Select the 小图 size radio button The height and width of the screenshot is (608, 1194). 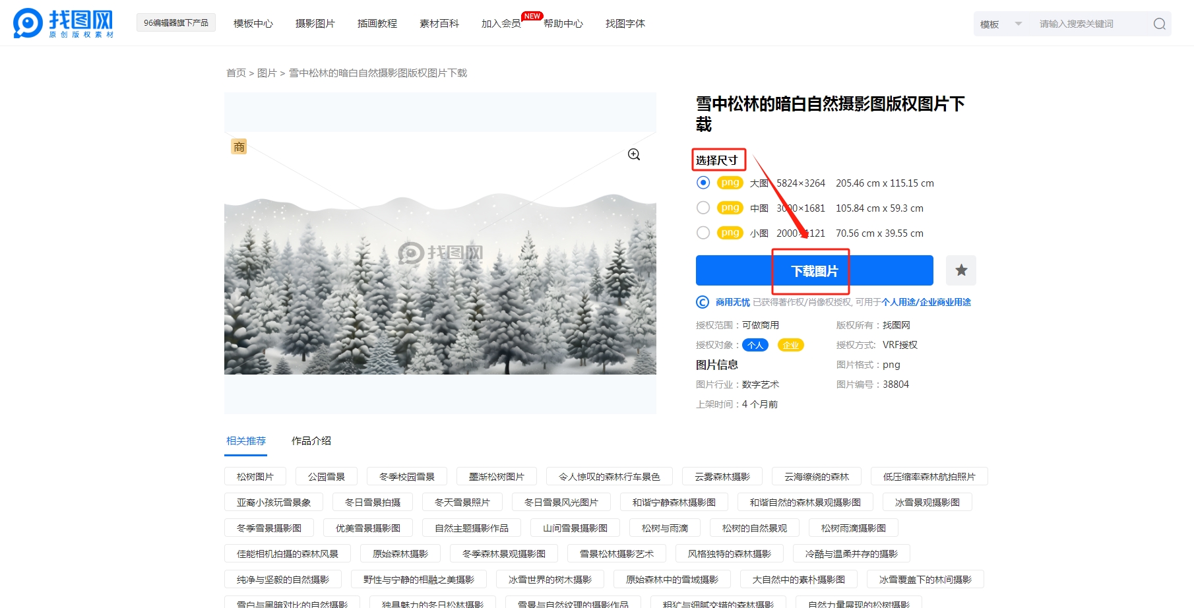pyautogui.click(x=703, y=233)
